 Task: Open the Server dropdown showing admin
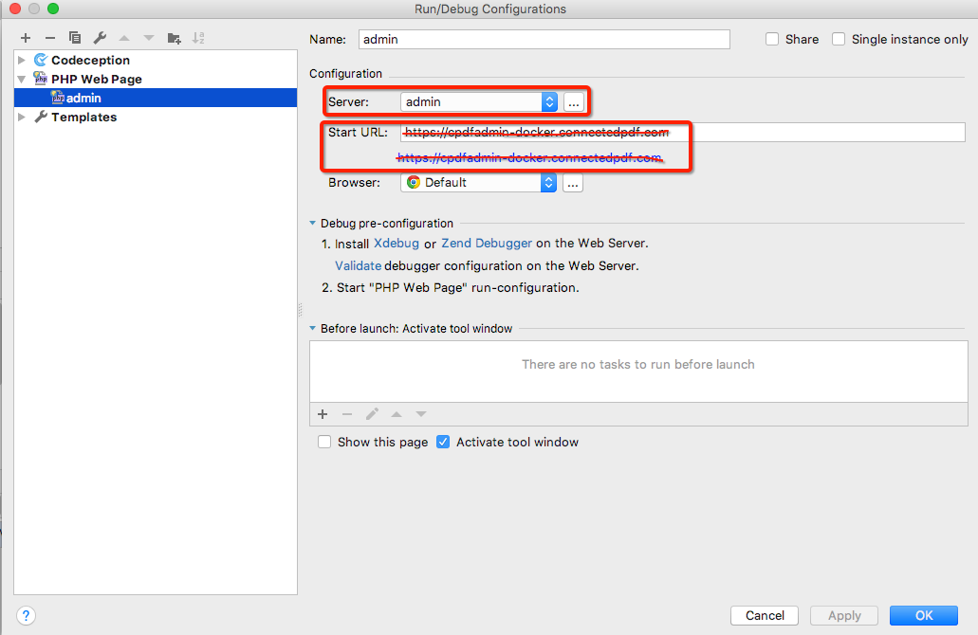pos(479,101)
